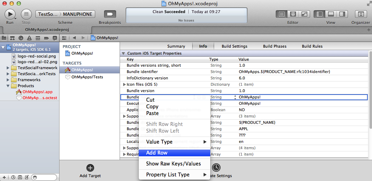This screenshot has width=372, height=181.
Task: Choose Add Row from context menu
Action: (x=174, y=153)
